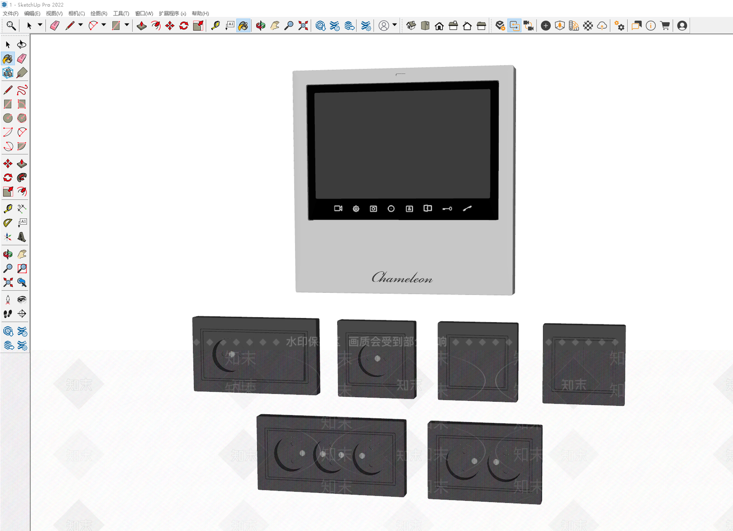This screenshot has width=733, height=531.
Task: Activate the Follow Me tool
Action: click(x=22, y=177)
